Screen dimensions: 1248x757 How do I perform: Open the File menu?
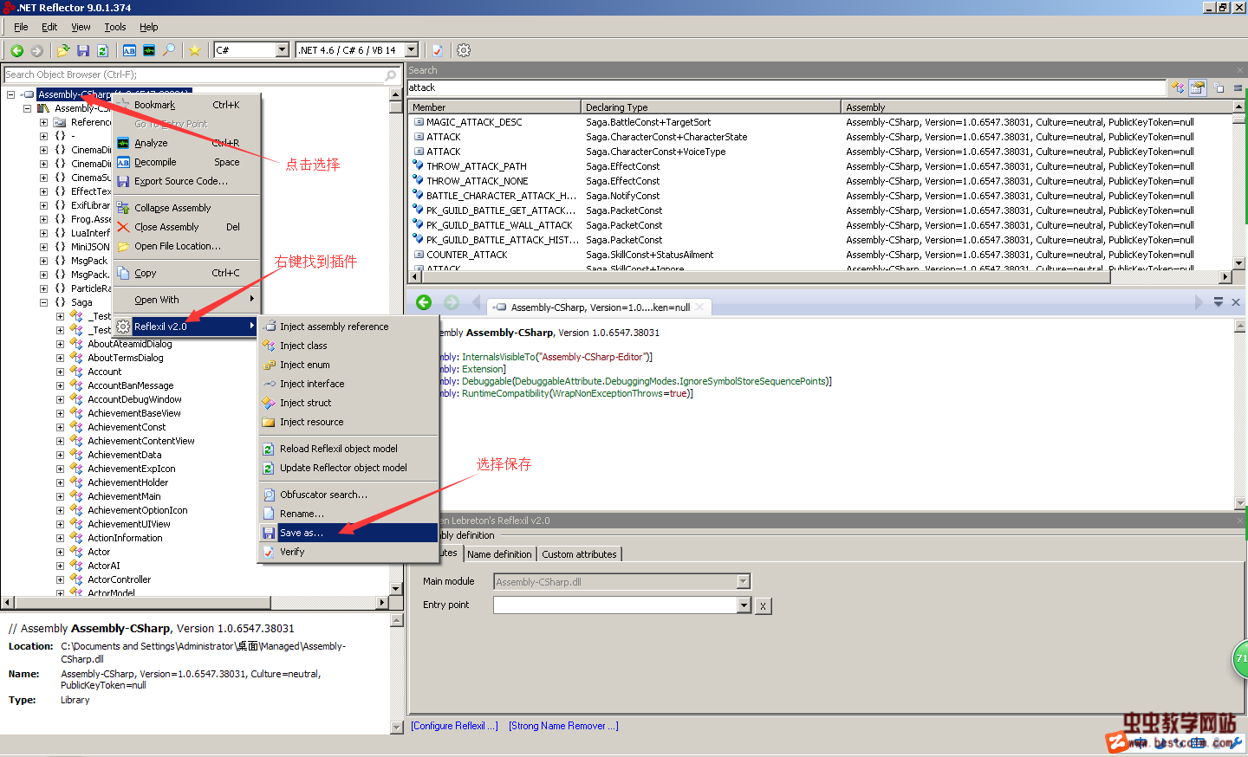21,27
